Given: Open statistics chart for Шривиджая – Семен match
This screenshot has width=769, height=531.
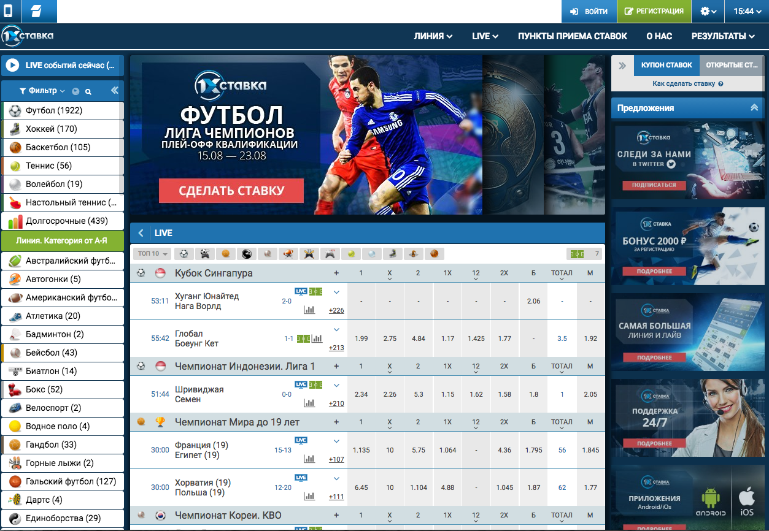Looking at the screenshot, I should [x=309, y=403].
